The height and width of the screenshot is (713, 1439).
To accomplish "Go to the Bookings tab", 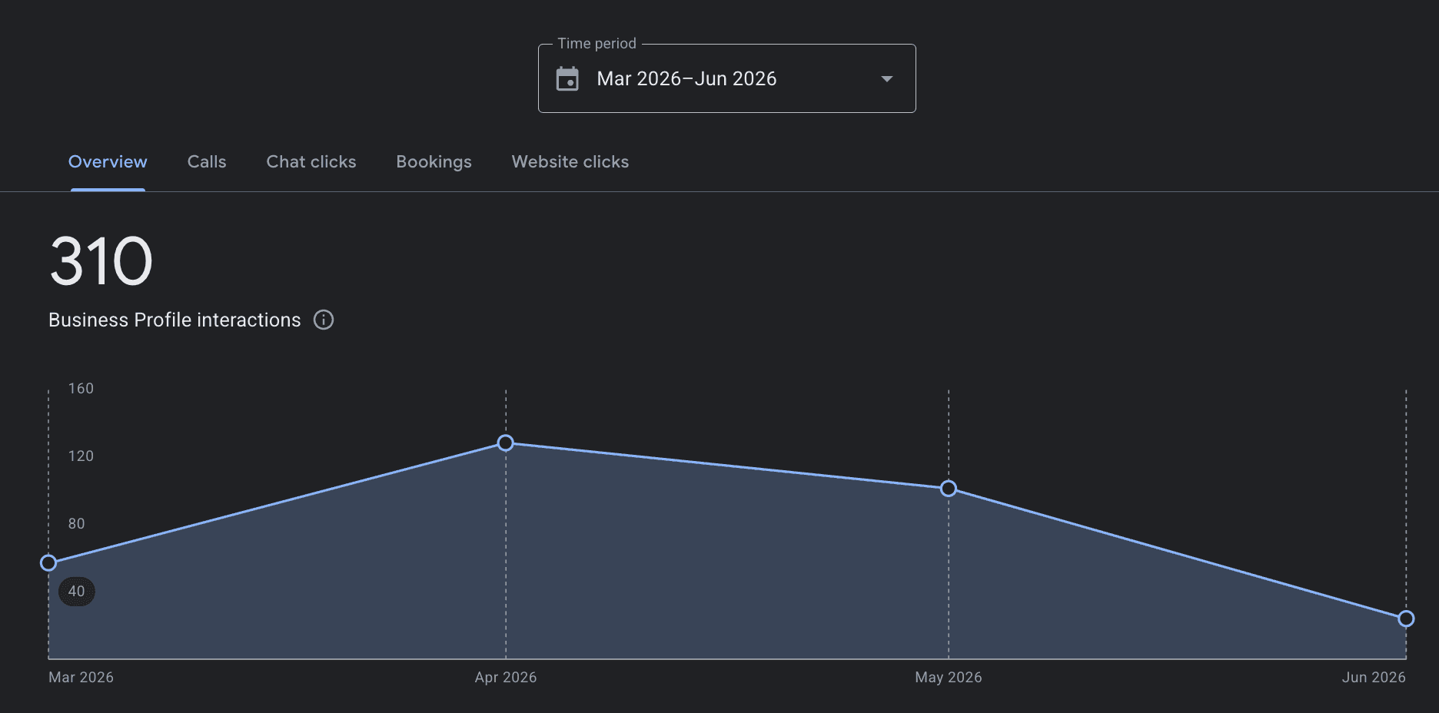I will coord(434,162).
